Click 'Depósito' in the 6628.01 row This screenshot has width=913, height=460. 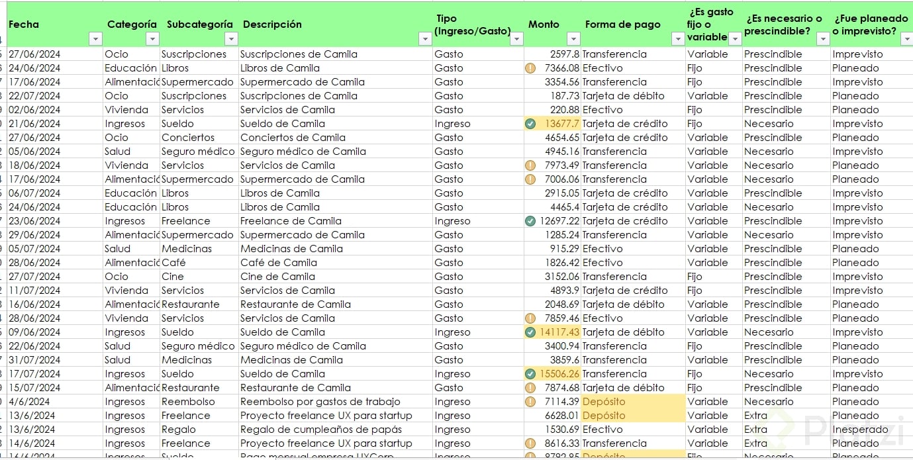[x=604, y=416]
